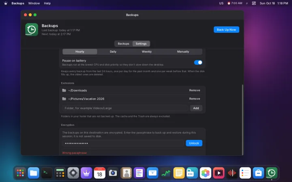Click Add to add exclusion folder

pyautogui.click(x=196, y=108)
